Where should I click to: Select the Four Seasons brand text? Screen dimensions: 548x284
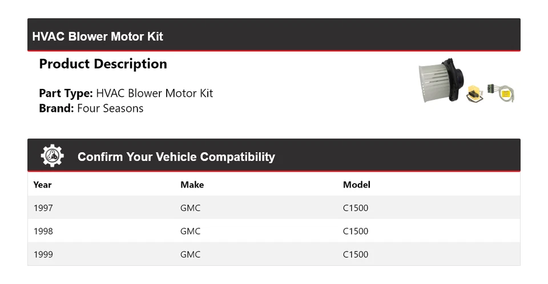[x=110, y=108]
